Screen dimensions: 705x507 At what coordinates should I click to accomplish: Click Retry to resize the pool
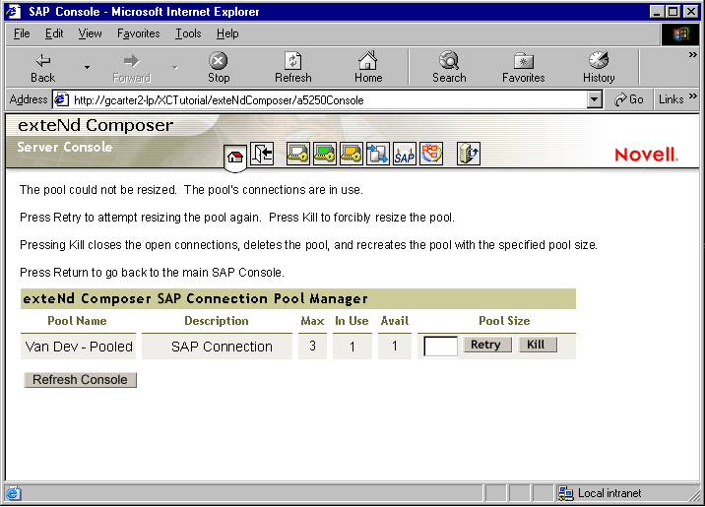pos(487,345)
